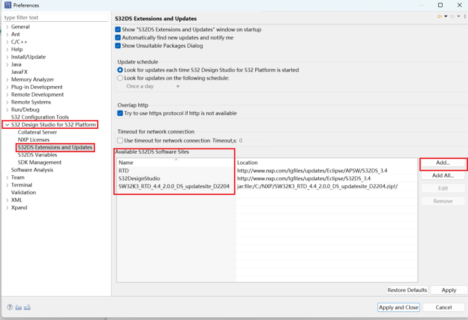The height and width of the screenshot is (320, 468).
Task: Select Validation tree item
Action: (x=23, y=192)
